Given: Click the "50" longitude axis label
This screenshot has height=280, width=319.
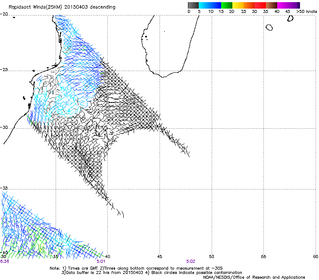Looking at the screenshot, I should coord(212,257).
